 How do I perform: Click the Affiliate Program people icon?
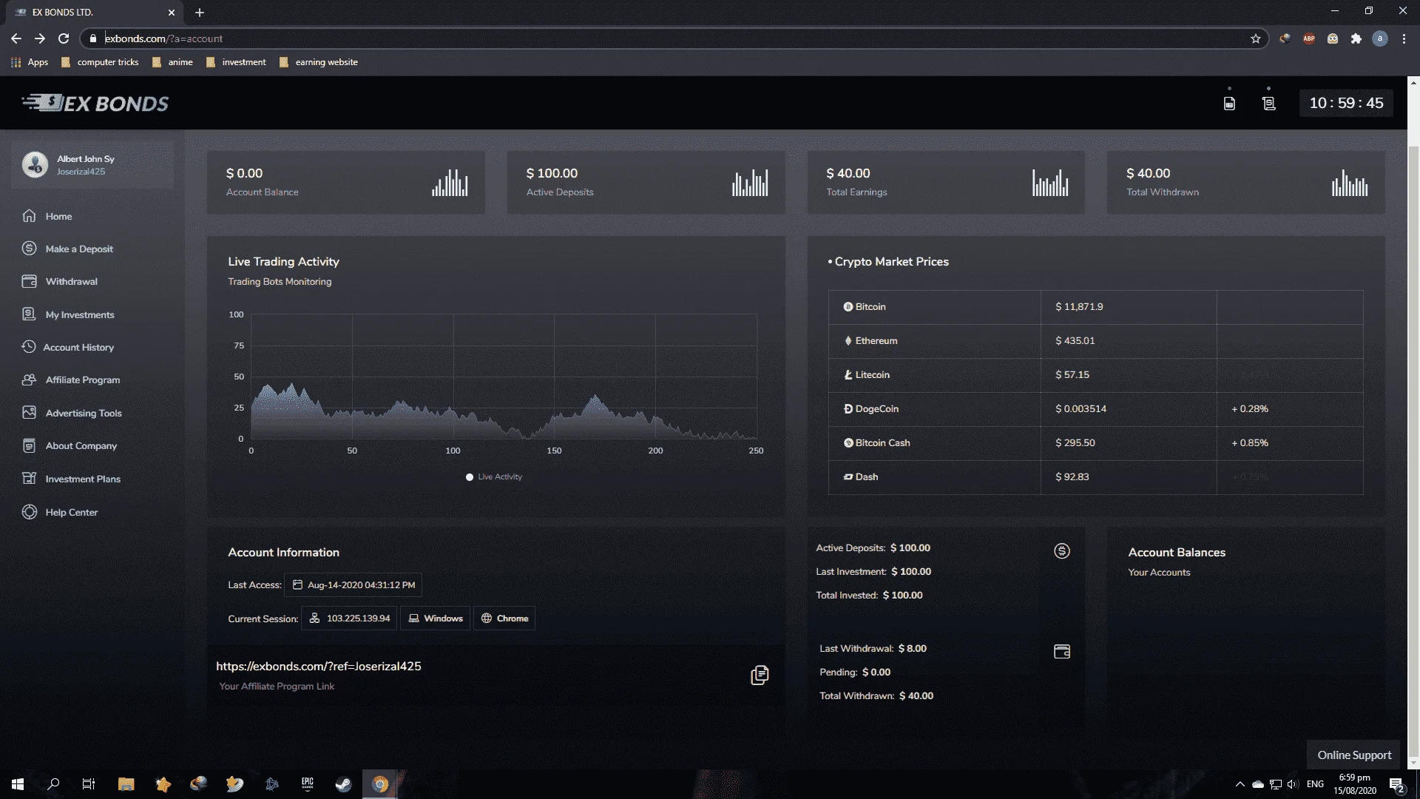pyautogui.click(x=29, y=380)
